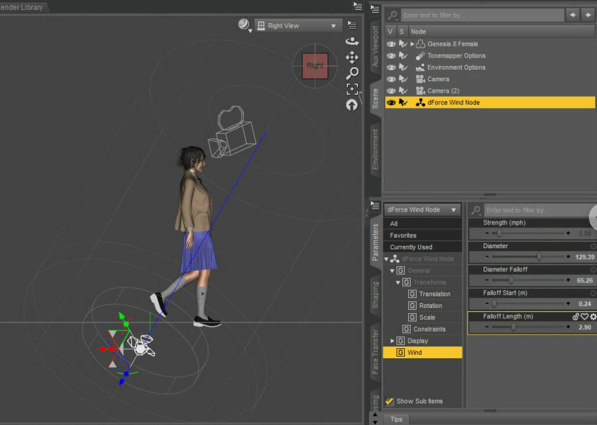
Task: Click the dForce Wind Node icon in Parameters tree
Action: [395, 259]
